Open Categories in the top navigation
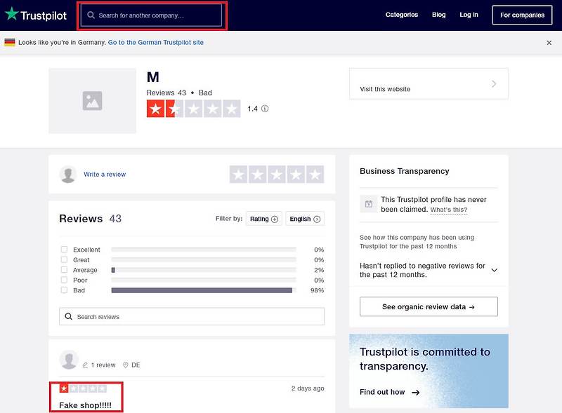562x413 pixels. pos(401,15)
